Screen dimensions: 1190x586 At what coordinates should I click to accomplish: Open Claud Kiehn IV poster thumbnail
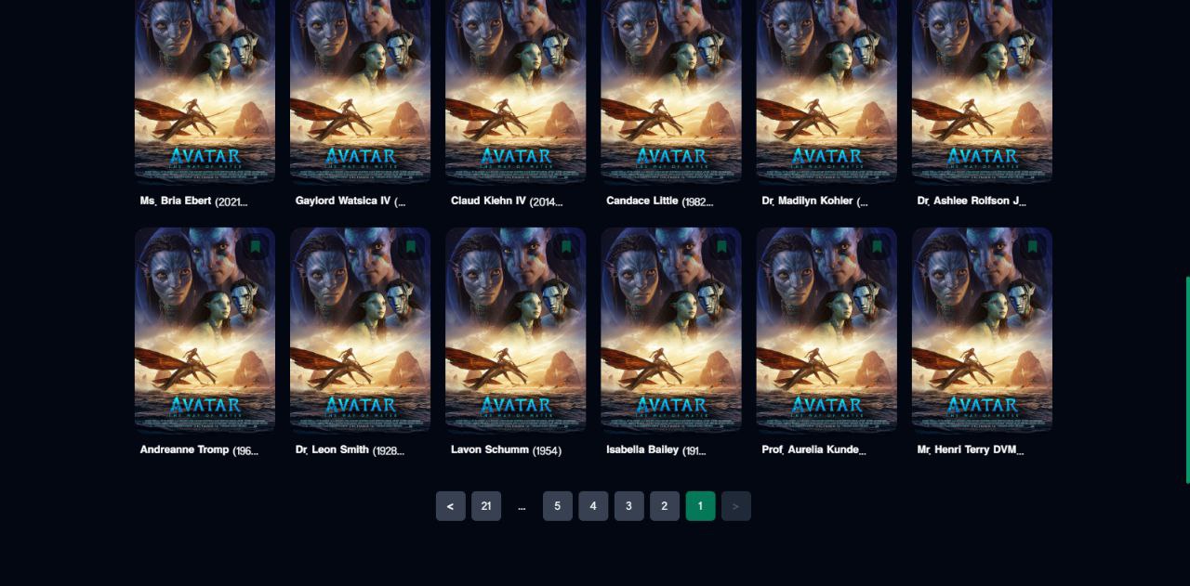(x=515, y=91)
